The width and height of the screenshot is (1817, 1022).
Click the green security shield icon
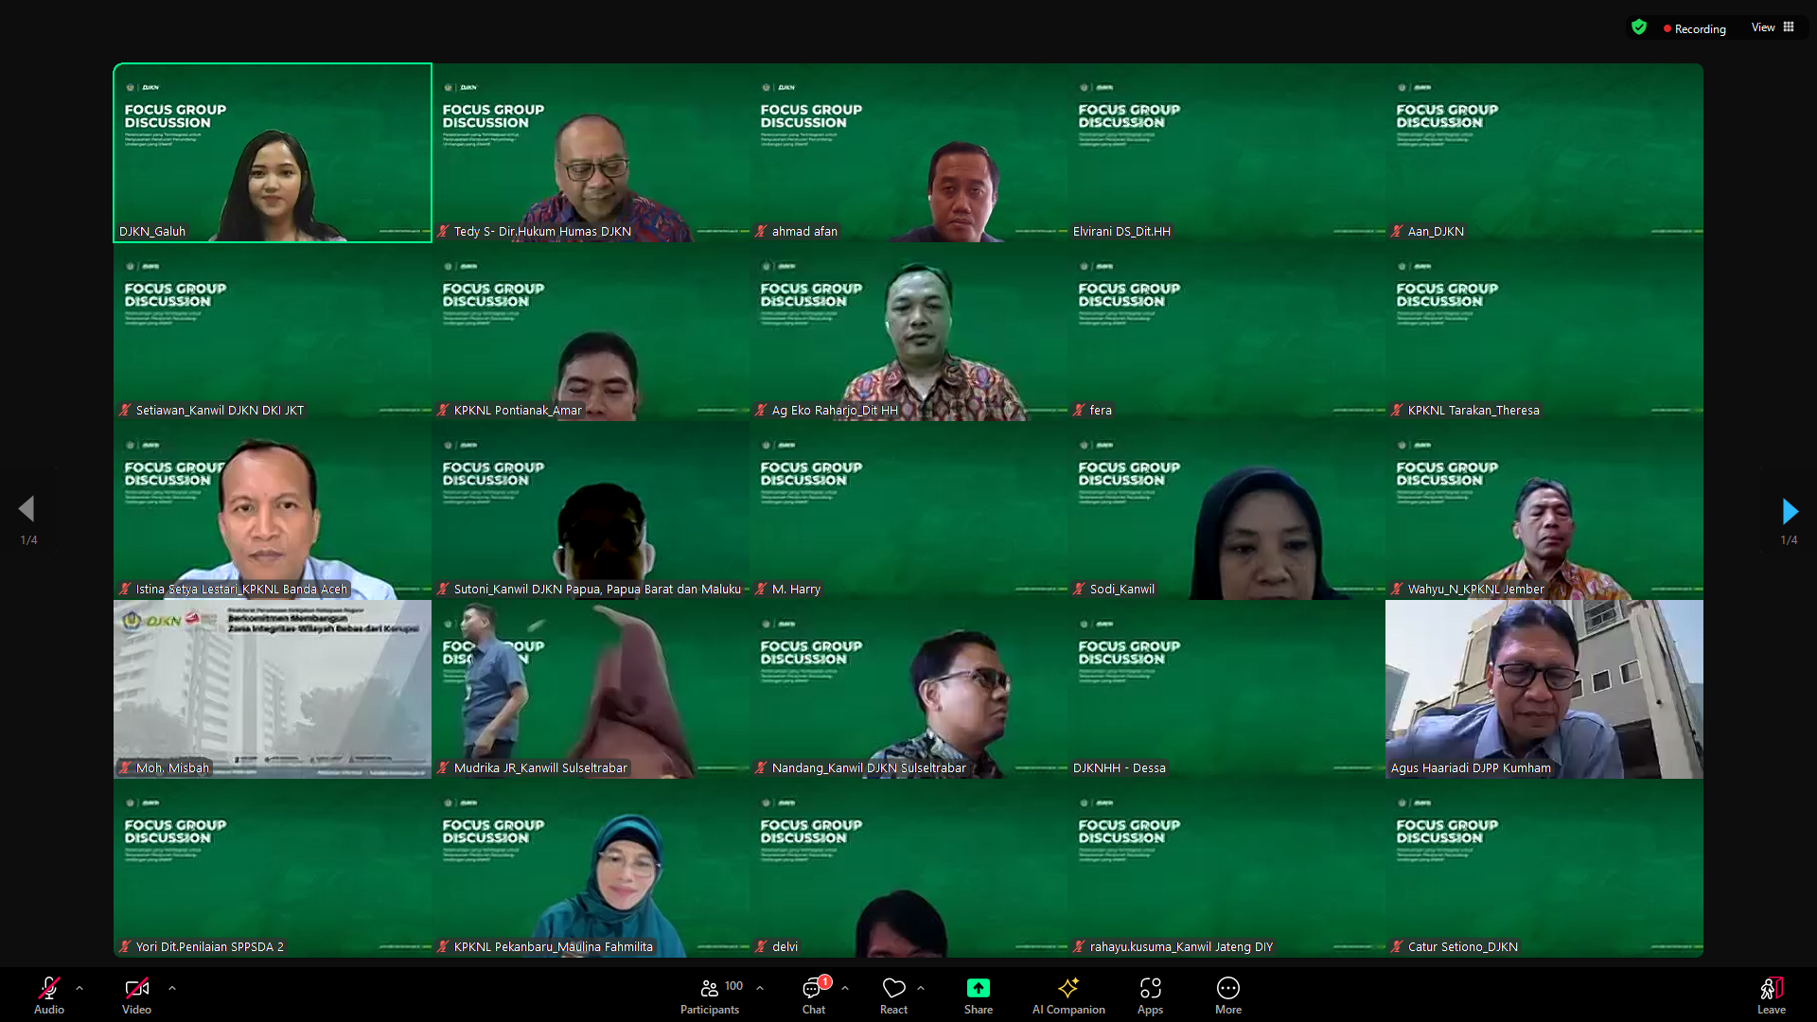point(1639,27)
